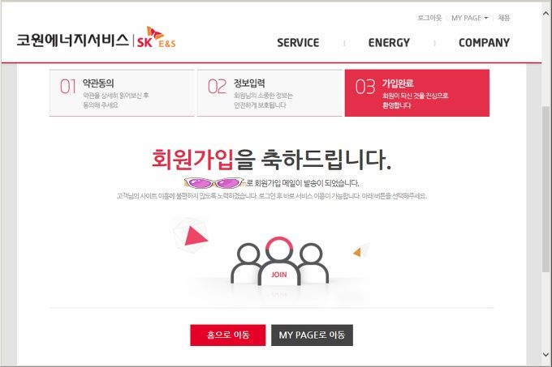Open the ENERGY menu
552x367 pixels.
point(389,43)
